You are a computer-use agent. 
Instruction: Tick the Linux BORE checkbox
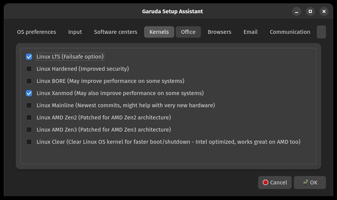click(x=29, y=81)
